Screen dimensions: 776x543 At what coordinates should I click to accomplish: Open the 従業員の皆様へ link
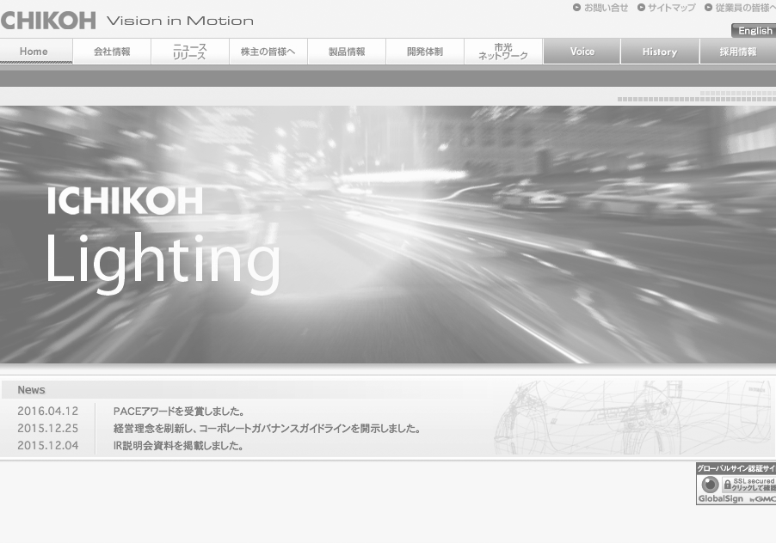tap(745, 8)
